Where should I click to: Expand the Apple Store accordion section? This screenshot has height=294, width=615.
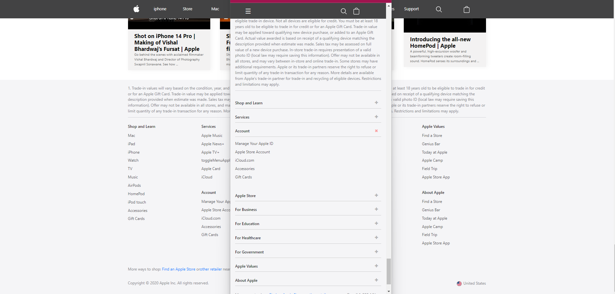[x=376, y=195]
